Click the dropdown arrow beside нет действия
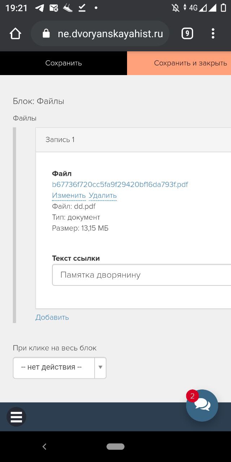 tap(100, 368)
